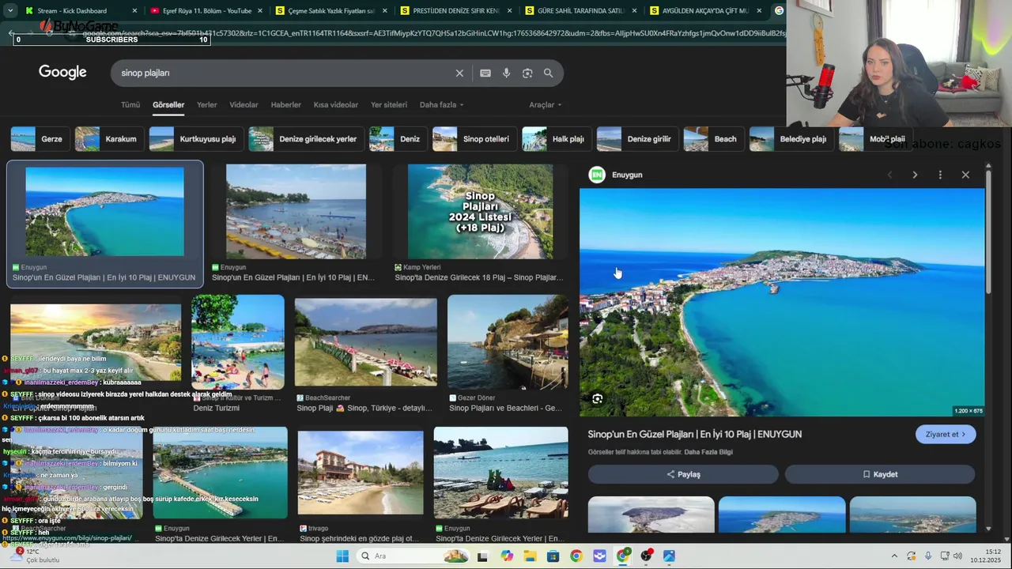Open the Daha fazla dropdown
1012x569 pixels.
441,105
